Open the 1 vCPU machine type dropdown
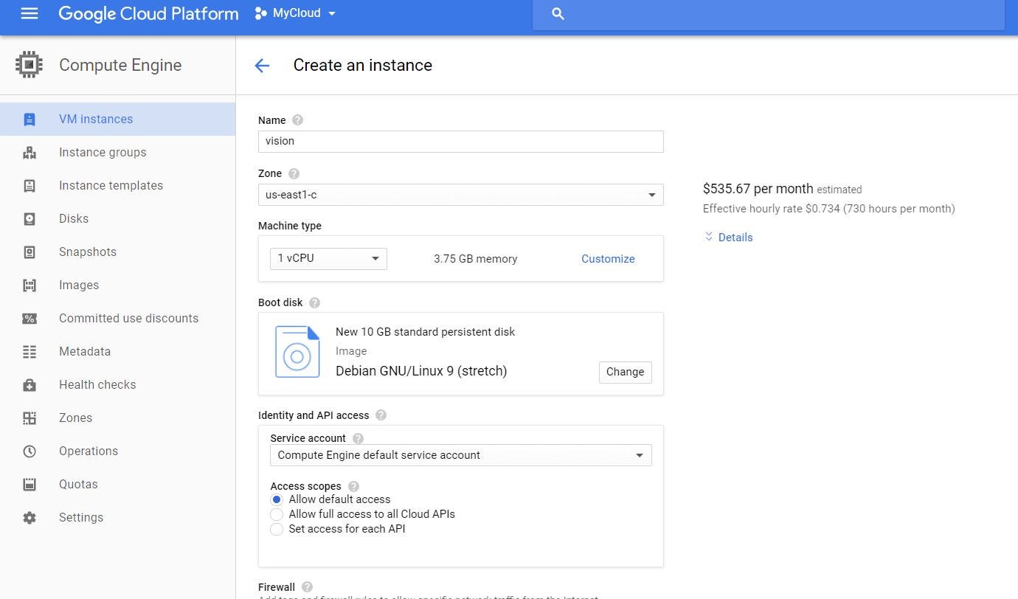 point(328,259)
